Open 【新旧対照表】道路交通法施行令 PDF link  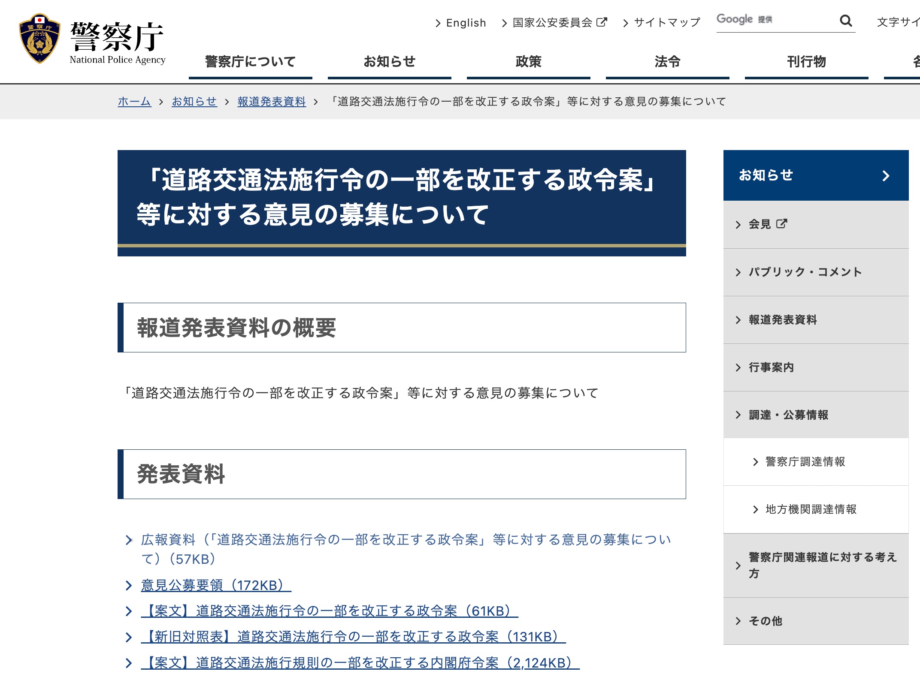[x=353, y=637]
